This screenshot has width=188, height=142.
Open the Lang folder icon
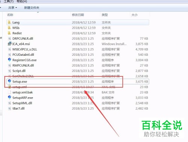[9, 22]
